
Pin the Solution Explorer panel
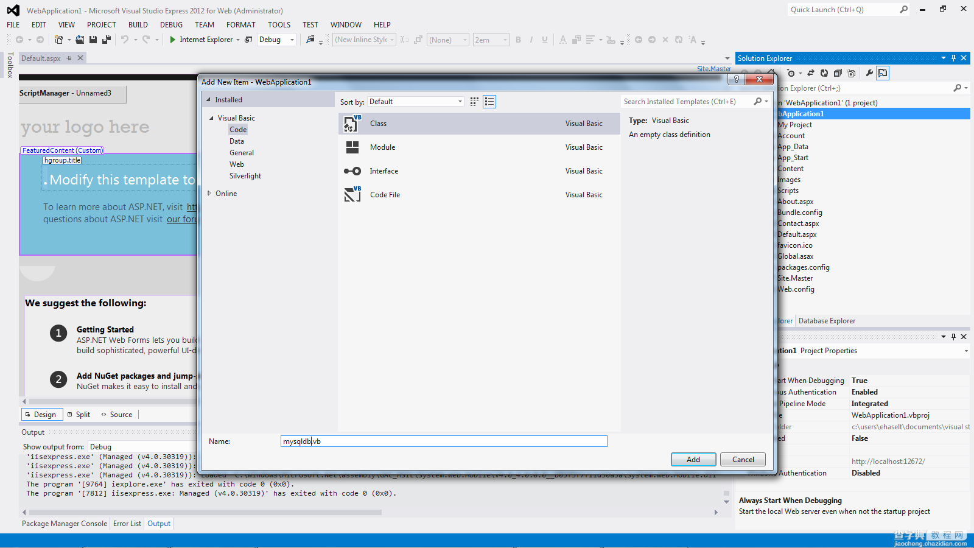953,58
